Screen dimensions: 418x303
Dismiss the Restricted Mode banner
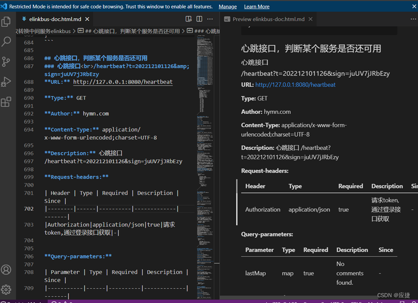pos(414,6)
